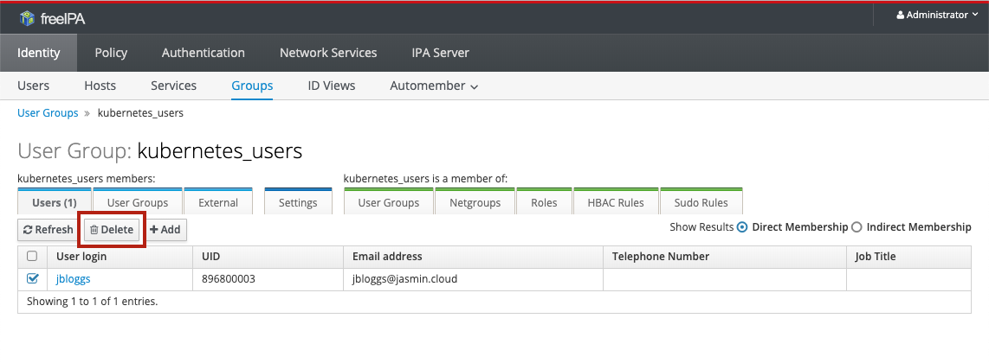Open member-of User Groups tab
The height and width of the screenshot is (363, 989).
pos(389,202)
